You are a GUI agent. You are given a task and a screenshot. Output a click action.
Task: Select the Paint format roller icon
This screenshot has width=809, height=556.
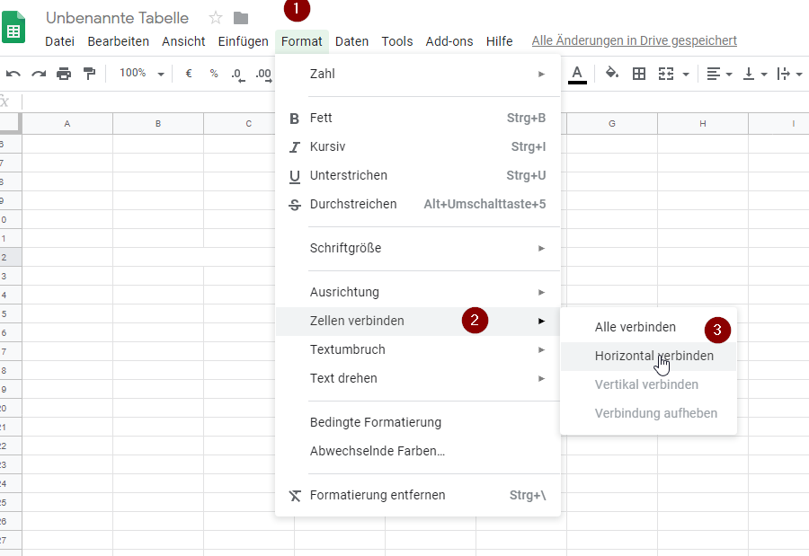[89, 74]
